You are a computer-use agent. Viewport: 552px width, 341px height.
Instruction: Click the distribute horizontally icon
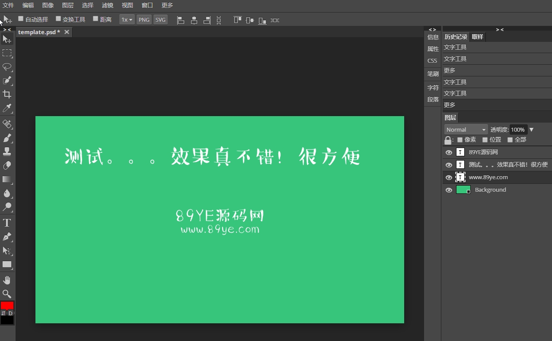coord(275,20)
